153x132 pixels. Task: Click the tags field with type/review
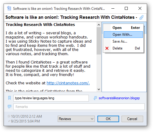coord(51,98)
